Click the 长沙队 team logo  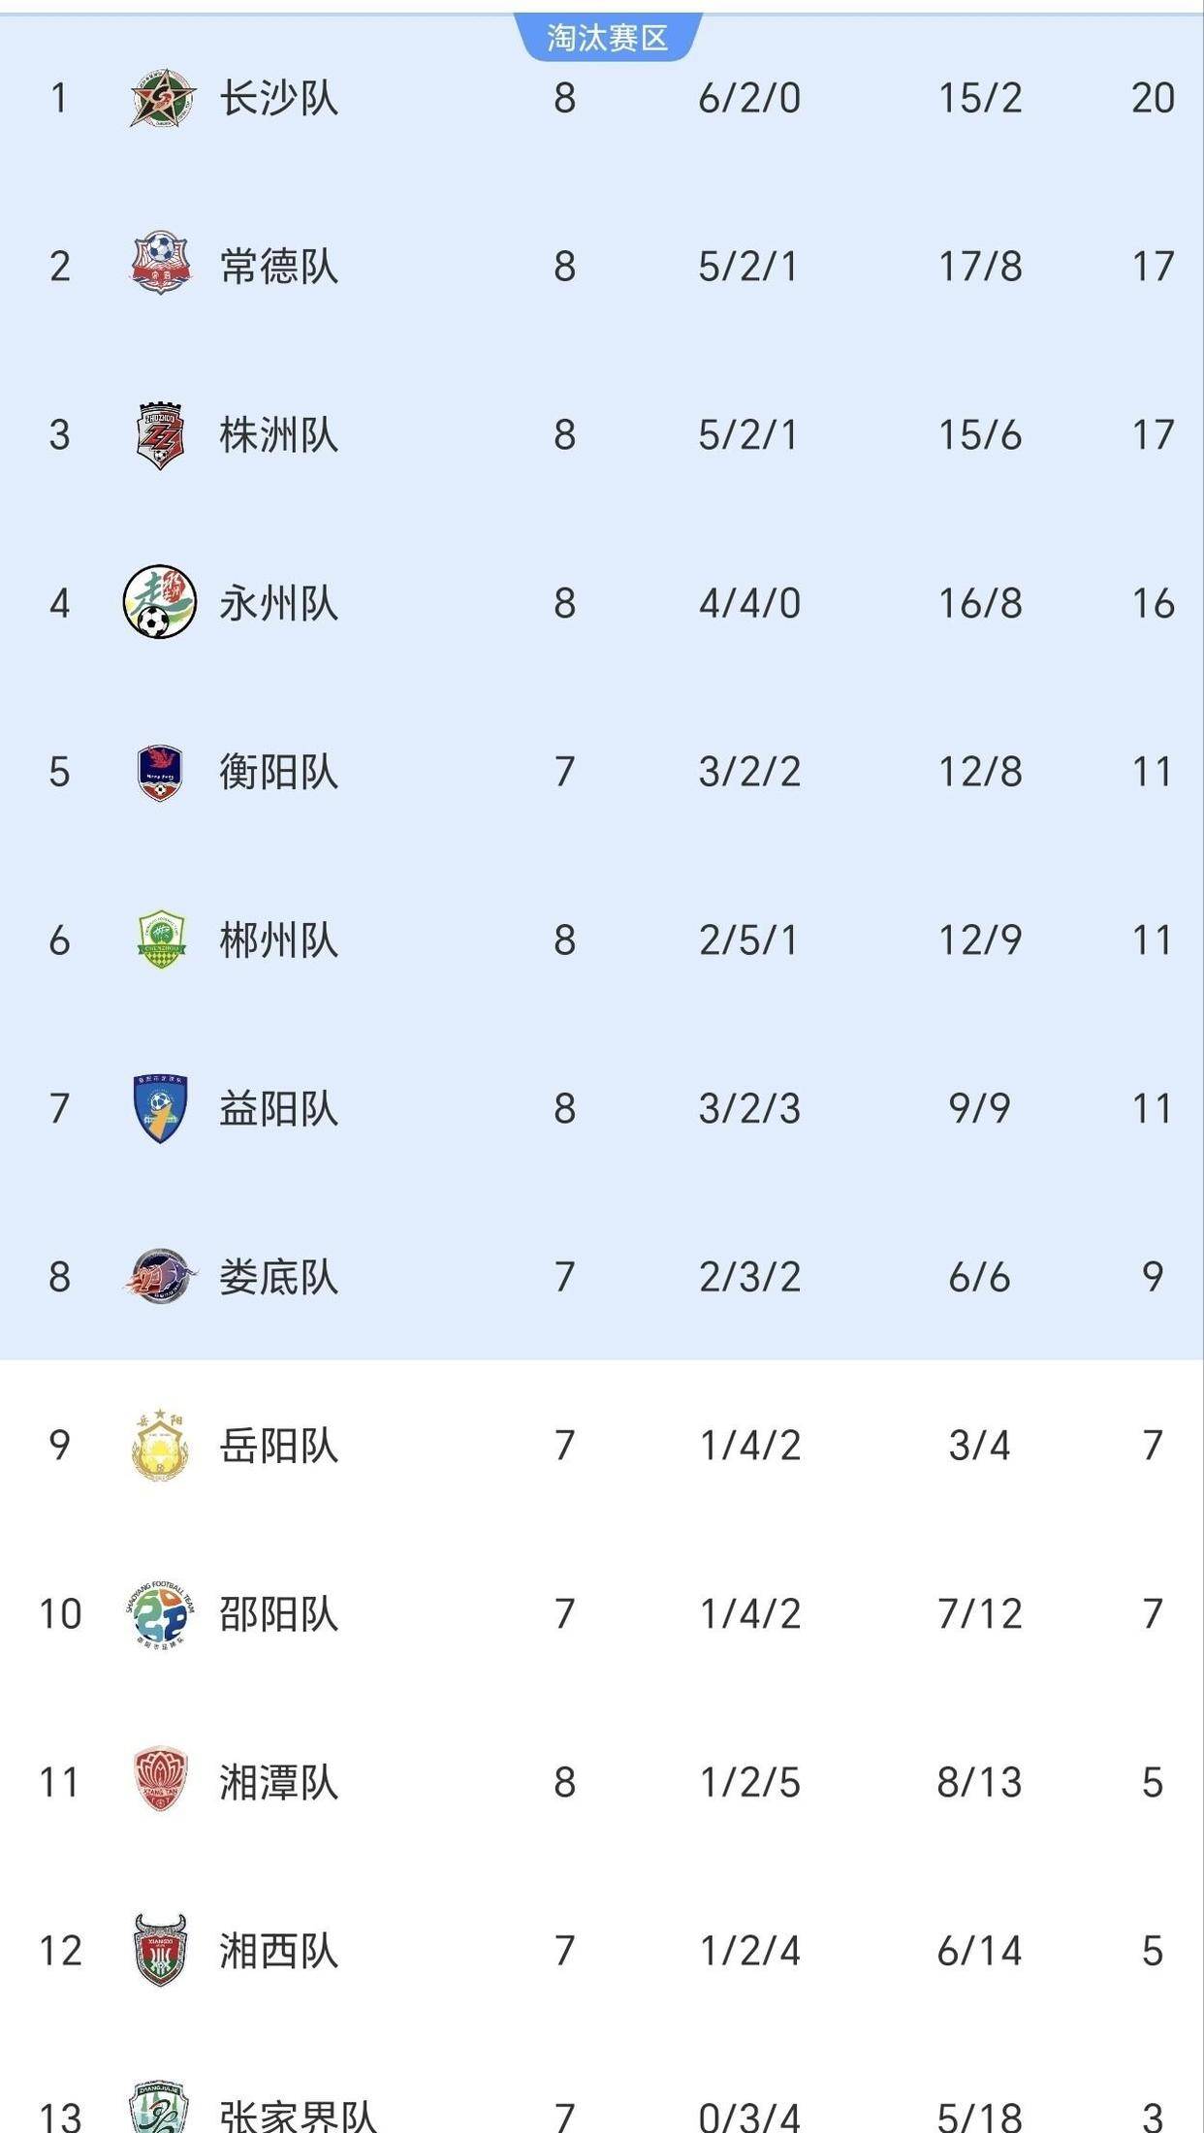tap(161, 98)
